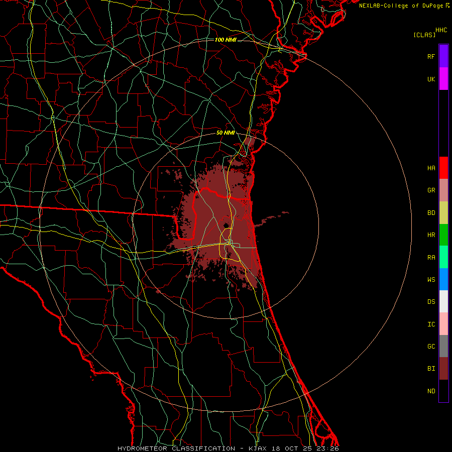
Task: Select the BD yellow legend block
Action: [x=443, y=212]
